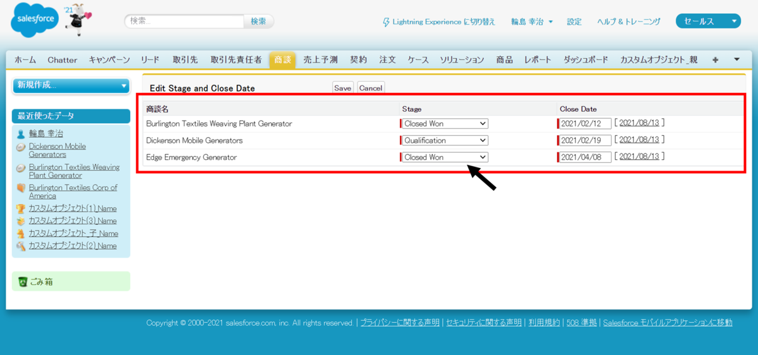Image resolution: width=758 pixels, height=355 pixels.
Task: Open the 新規作成 create new dropdown
Action: (71, 85)
